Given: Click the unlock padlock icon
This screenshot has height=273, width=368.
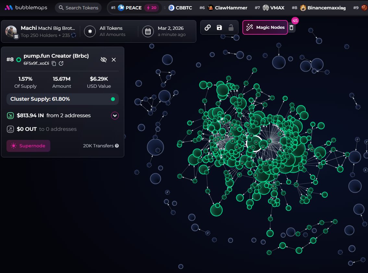Looking at the screenshot, I should [x=231, y=28].
